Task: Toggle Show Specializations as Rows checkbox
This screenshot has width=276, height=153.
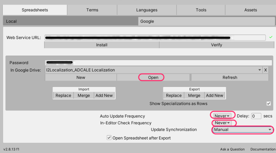Action: [268, 104]
